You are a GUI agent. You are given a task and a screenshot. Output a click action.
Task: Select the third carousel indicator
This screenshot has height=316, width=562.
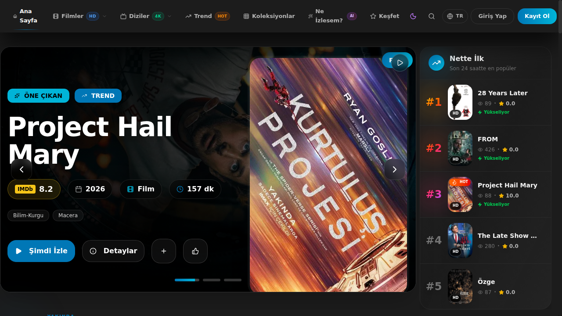point(233,280)
